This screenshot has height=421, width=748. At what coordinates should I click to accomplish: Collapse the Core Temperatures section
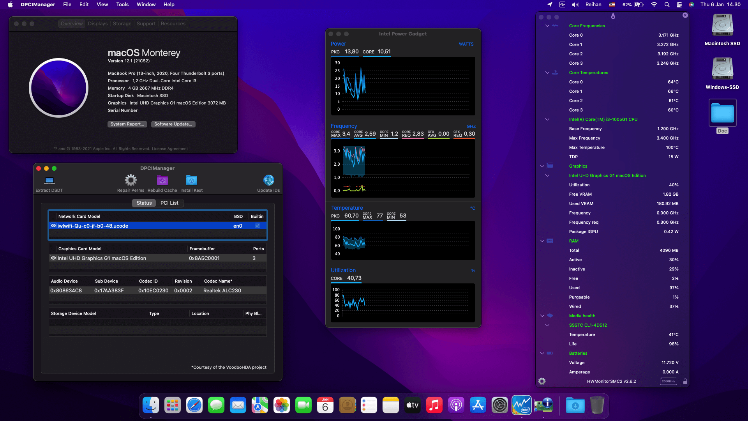pyautogui.click(x=547, y=73)
